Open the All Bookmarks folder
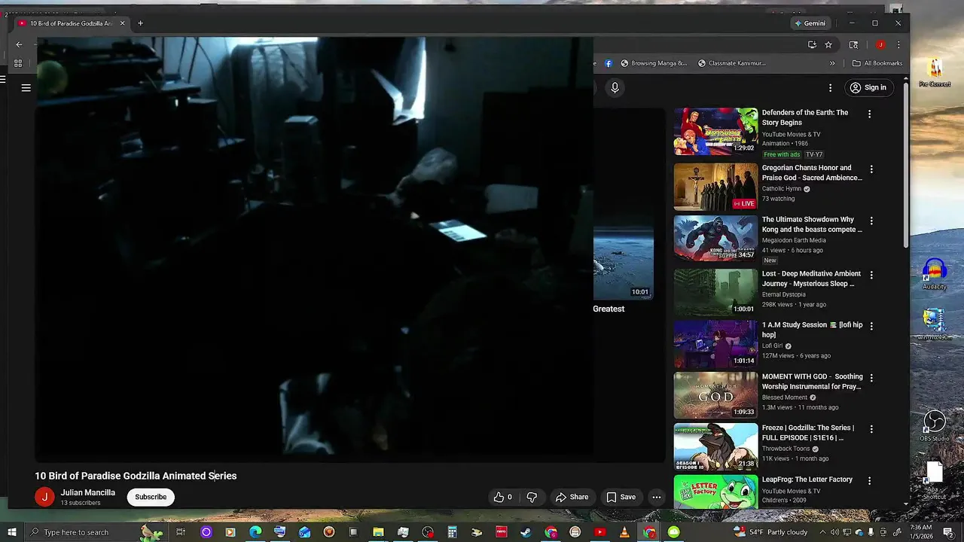This screenshot has width=964, height=542. click(877, 63)
